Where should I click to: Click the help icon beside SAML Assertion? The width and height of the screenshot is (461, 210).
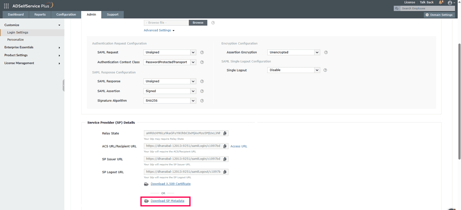pyautogui.click(x=202, y=91)
